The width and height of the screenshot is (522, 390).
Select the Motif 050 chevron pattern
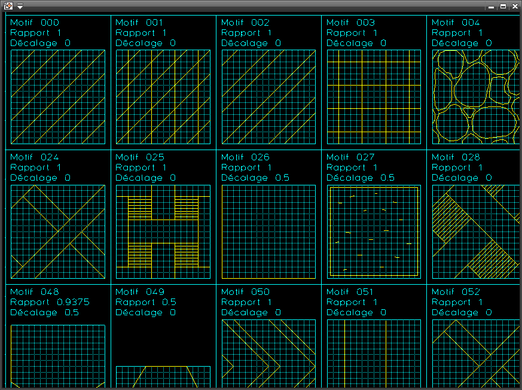268,354
